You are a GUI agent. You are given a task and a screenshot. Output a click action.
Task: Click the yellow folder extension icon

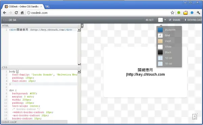coord(185,13)
